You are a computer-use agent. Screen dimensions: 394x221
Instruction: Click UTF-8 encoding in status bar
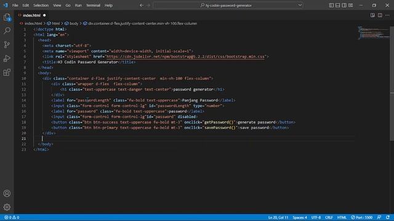pos(316,217)
